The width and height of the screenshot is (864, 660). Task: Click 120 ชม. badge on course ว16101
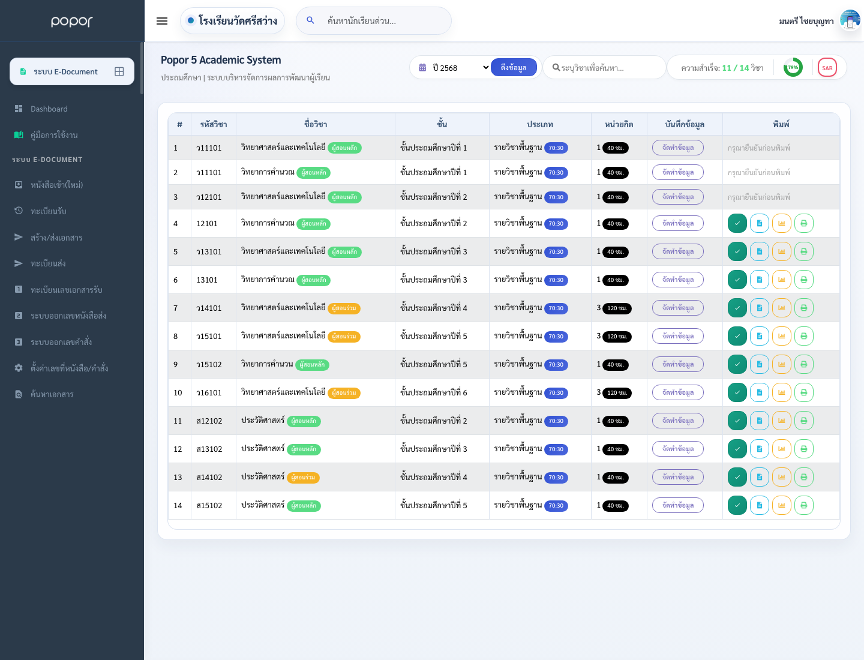coord(617,393)
